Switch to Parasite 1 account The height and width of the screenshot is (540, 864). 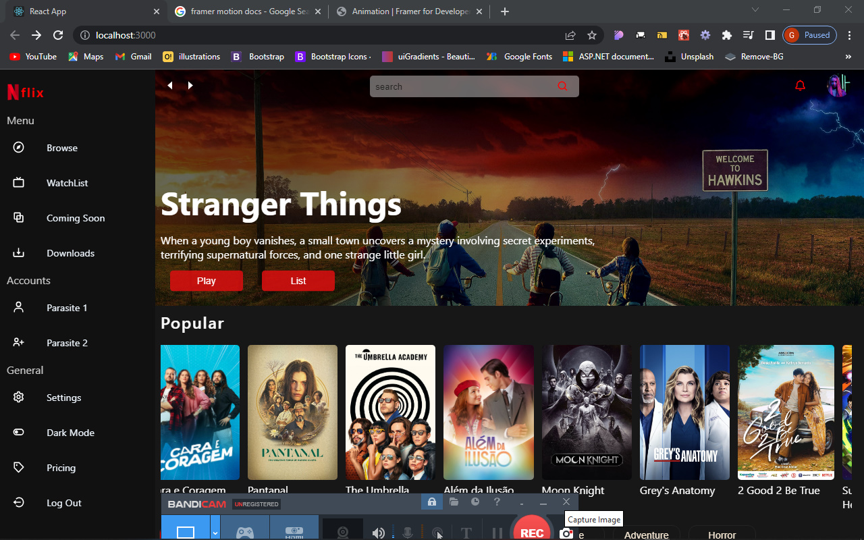click(x=51, y=308)
